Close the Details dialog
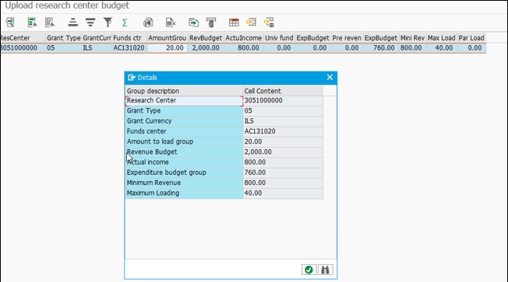Viewport: 508px width, 282px height. tap(330, 77)
